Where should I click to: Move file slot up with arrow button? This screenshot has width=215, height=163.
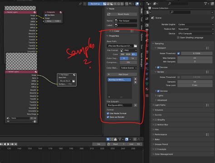pos(136,79)
